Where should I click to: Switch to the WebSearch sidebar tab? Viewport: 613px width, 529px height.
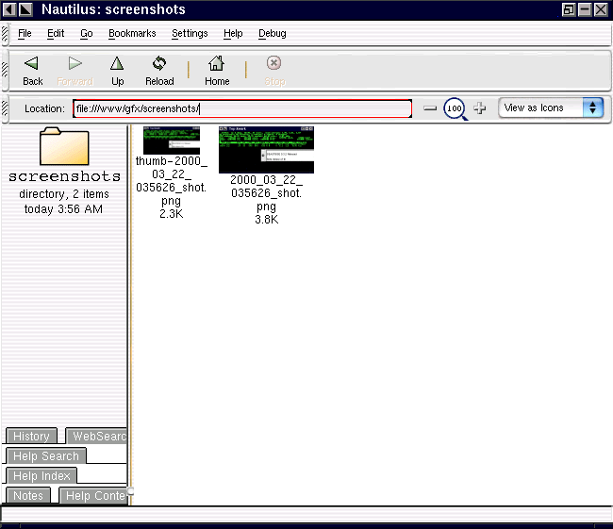coord(96,436)
